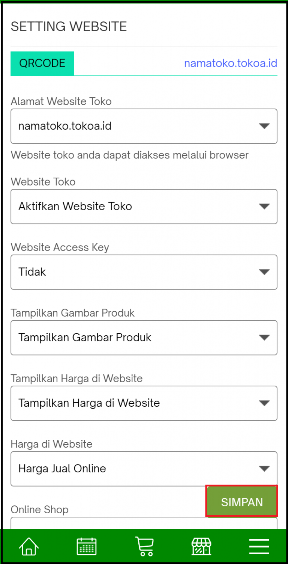Viewport: 288px width, 564px height.
Task: Click the chevron next to Tidak value
Action: (x=264, y=272)
